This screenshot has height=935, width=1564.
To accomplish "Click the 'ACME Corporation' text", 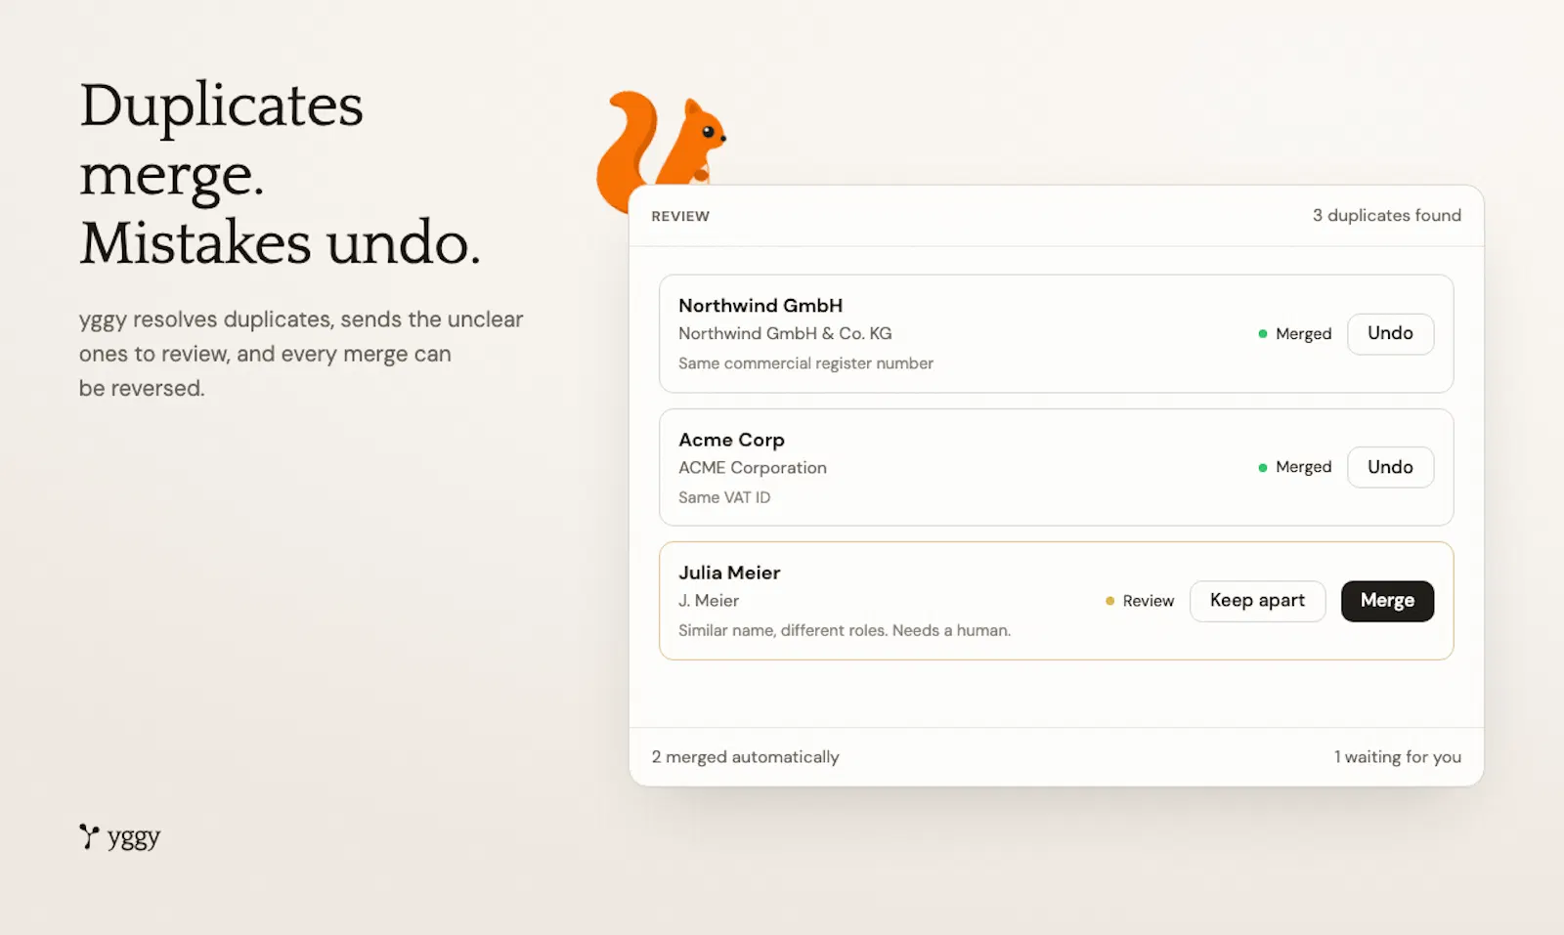I will click(753, 468).
